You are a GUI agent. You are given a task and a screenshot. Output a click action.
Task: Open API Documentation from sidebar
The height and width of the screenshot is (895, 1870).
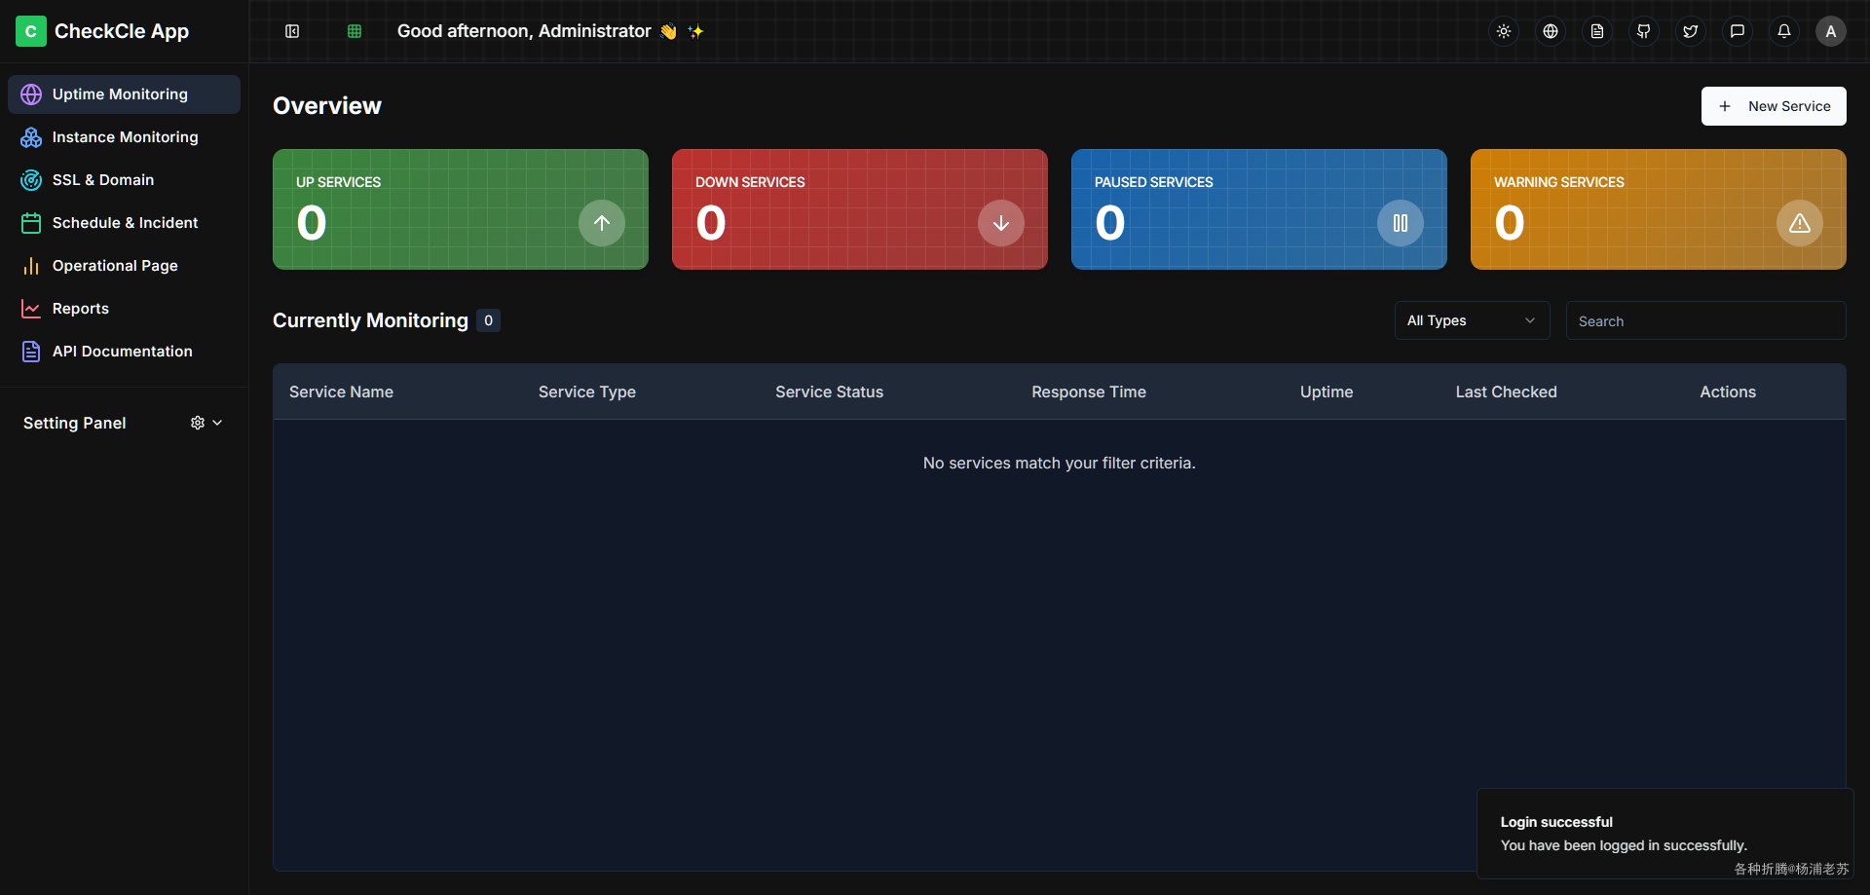tap(124, 352)
